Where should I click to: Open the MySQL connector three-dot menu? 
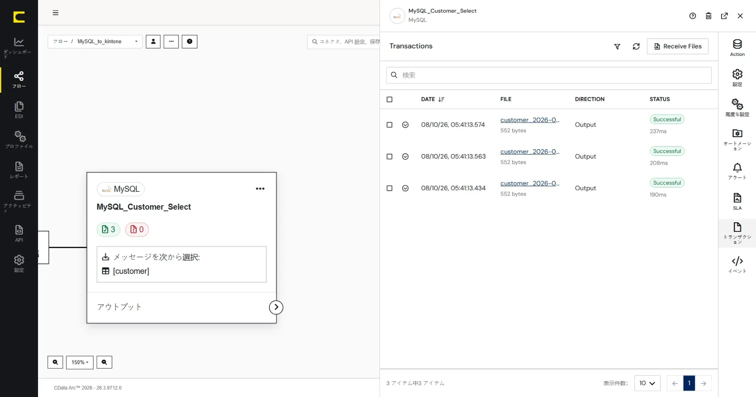coord(260,189)
